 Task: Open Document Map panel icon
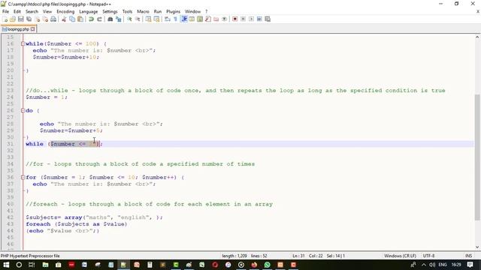coord(200,19)
